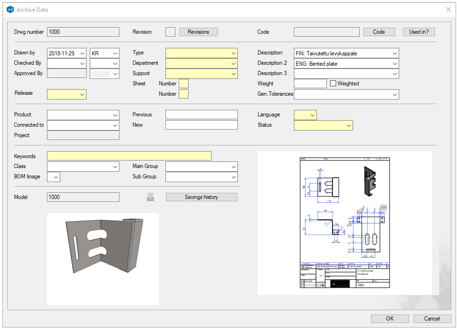The width and height of the screenshot is (457, 329).
Task: Expand the Status dropdown
Action: click(x=348, y=125)
